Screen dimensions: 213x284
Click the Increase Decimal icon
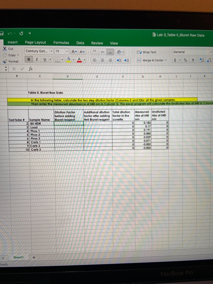pos(202,60)
